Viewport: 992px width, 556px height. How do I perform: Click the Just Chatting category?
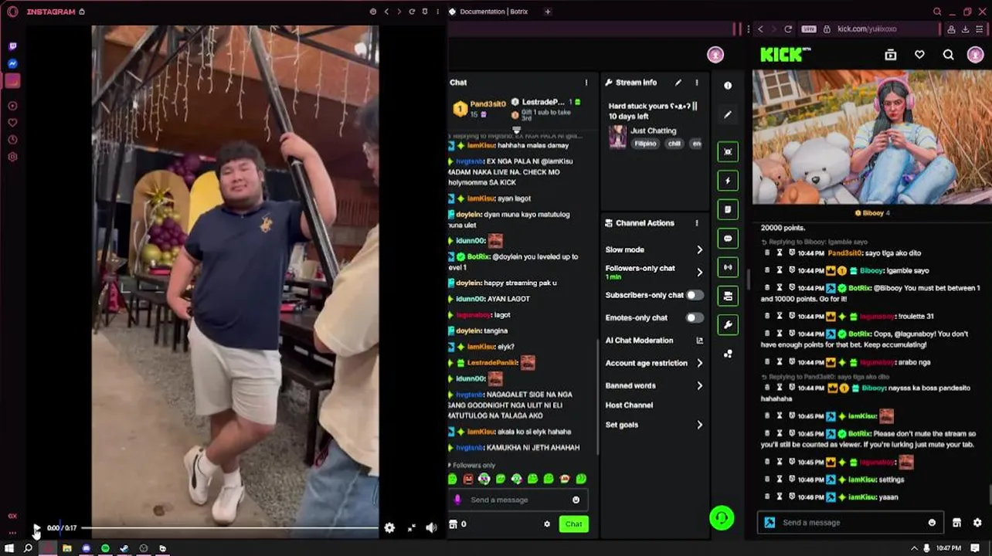click(653, 131)
